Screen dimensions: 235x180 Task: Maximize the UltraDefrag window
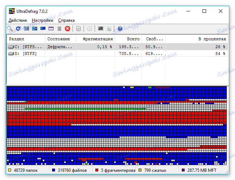[x=204, y=11]
